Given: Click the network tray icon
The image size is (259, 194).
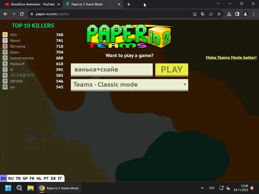Looking at the screenshot, I should (221, 188).
